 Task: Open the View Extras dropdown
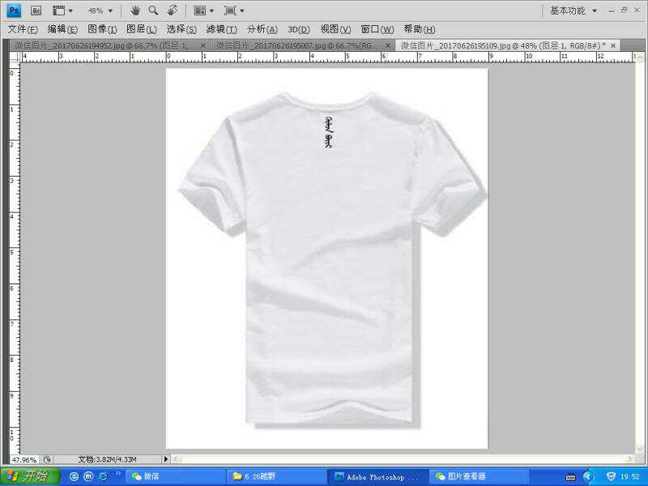coord(62,11)
